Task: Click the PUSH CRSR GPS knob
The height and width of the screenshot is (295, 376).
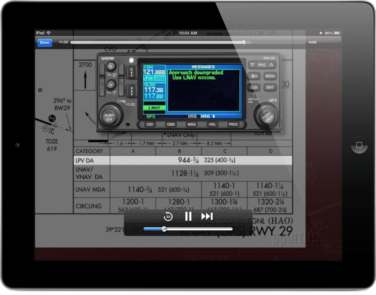Action: tap(267, 116)
